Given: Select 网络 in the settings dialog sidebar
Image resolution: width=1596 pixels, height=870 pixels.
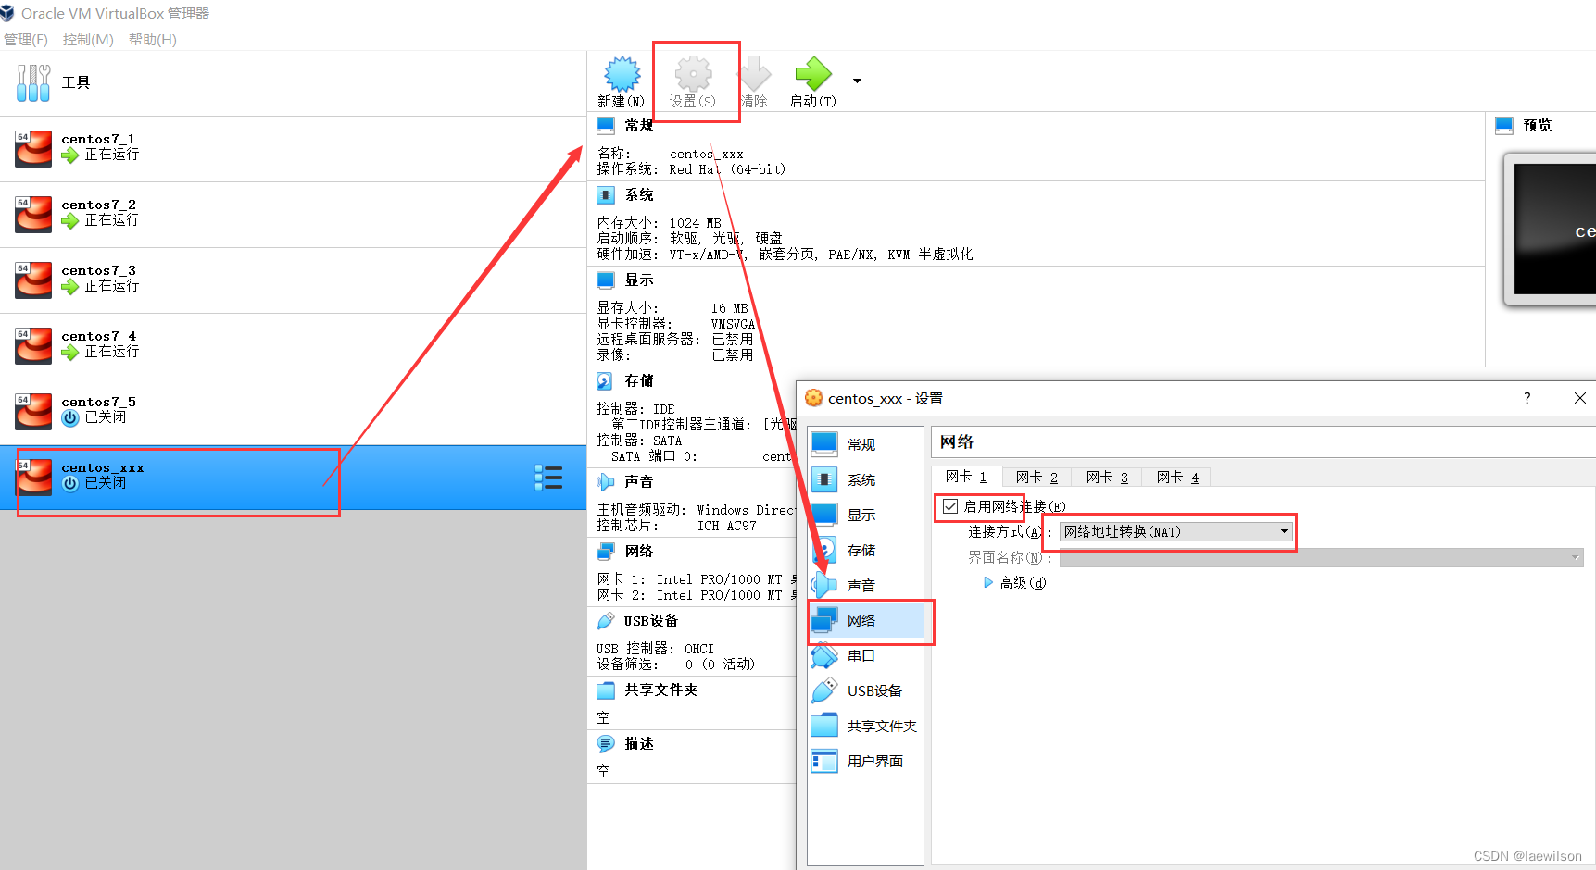Looking at the screenshot, I should point(865,620).
